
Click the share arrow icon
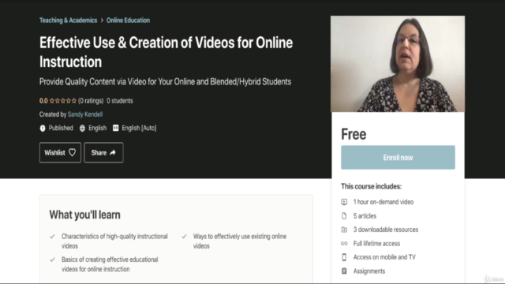coord(112,152)
